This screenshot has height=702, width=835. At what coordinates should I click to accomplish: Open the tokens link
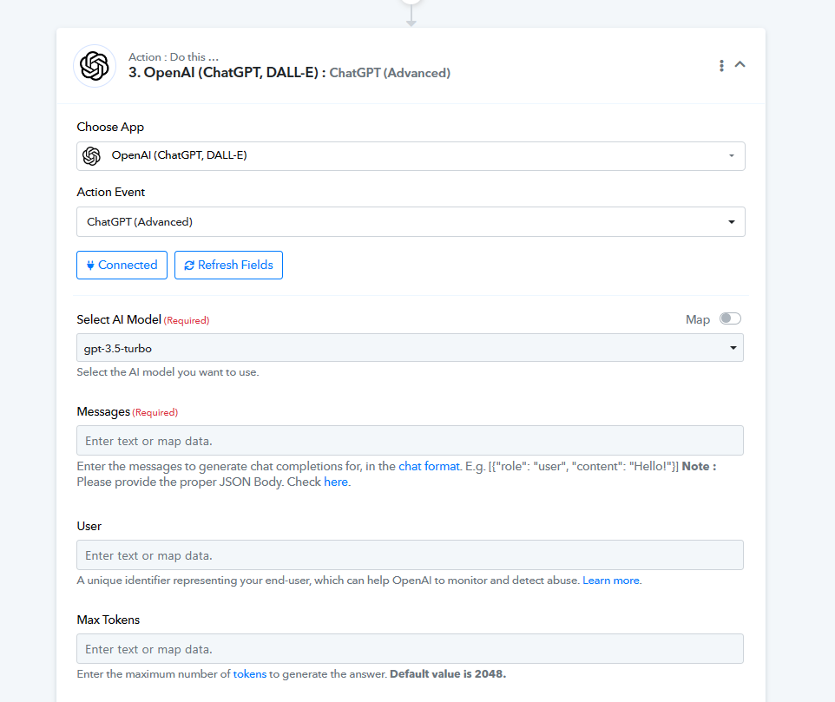pos(250,673)
